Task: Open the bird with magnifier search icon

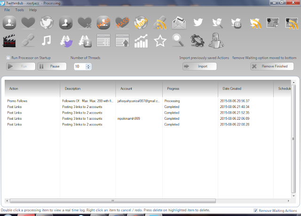Action: [x=217, y=23]
